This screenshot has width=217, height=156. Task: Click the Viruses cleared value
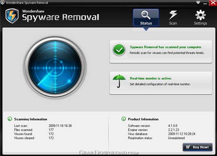click(51, 138)
